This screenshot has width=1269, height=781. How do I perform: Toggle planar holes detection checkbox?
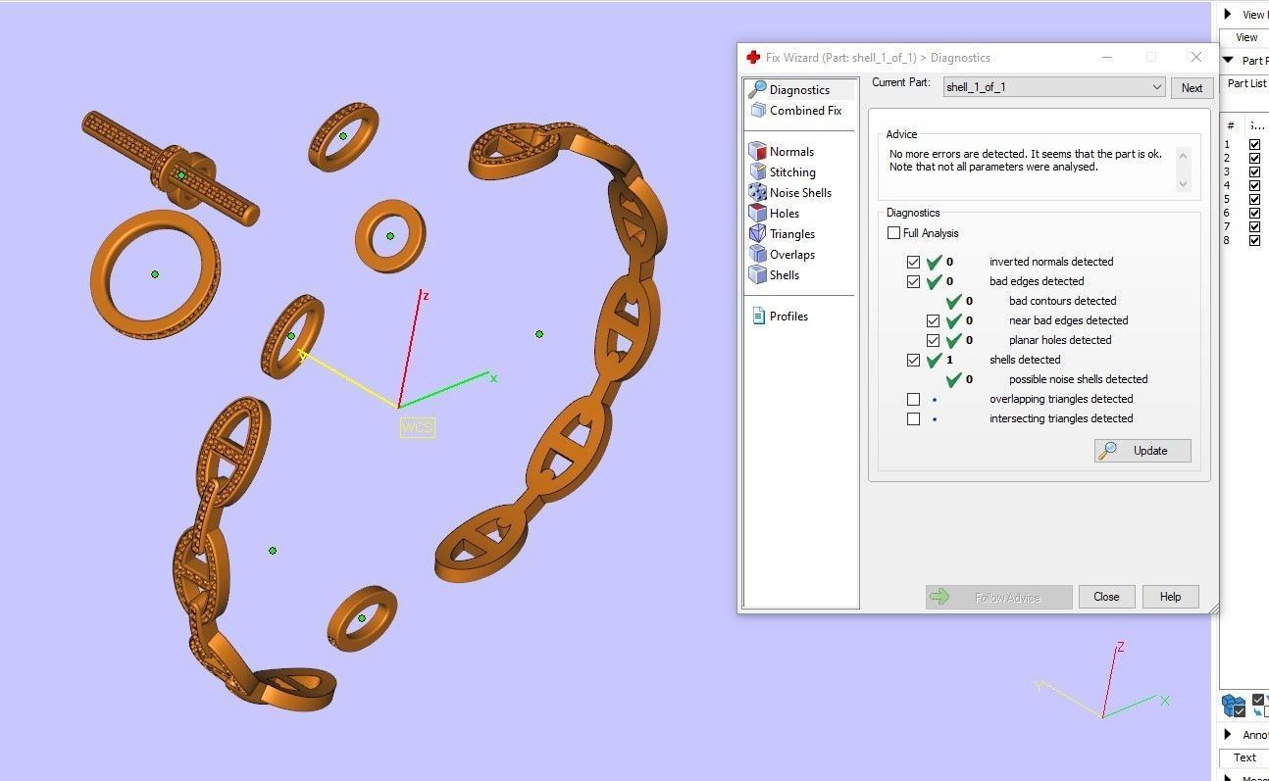[934, 340]
